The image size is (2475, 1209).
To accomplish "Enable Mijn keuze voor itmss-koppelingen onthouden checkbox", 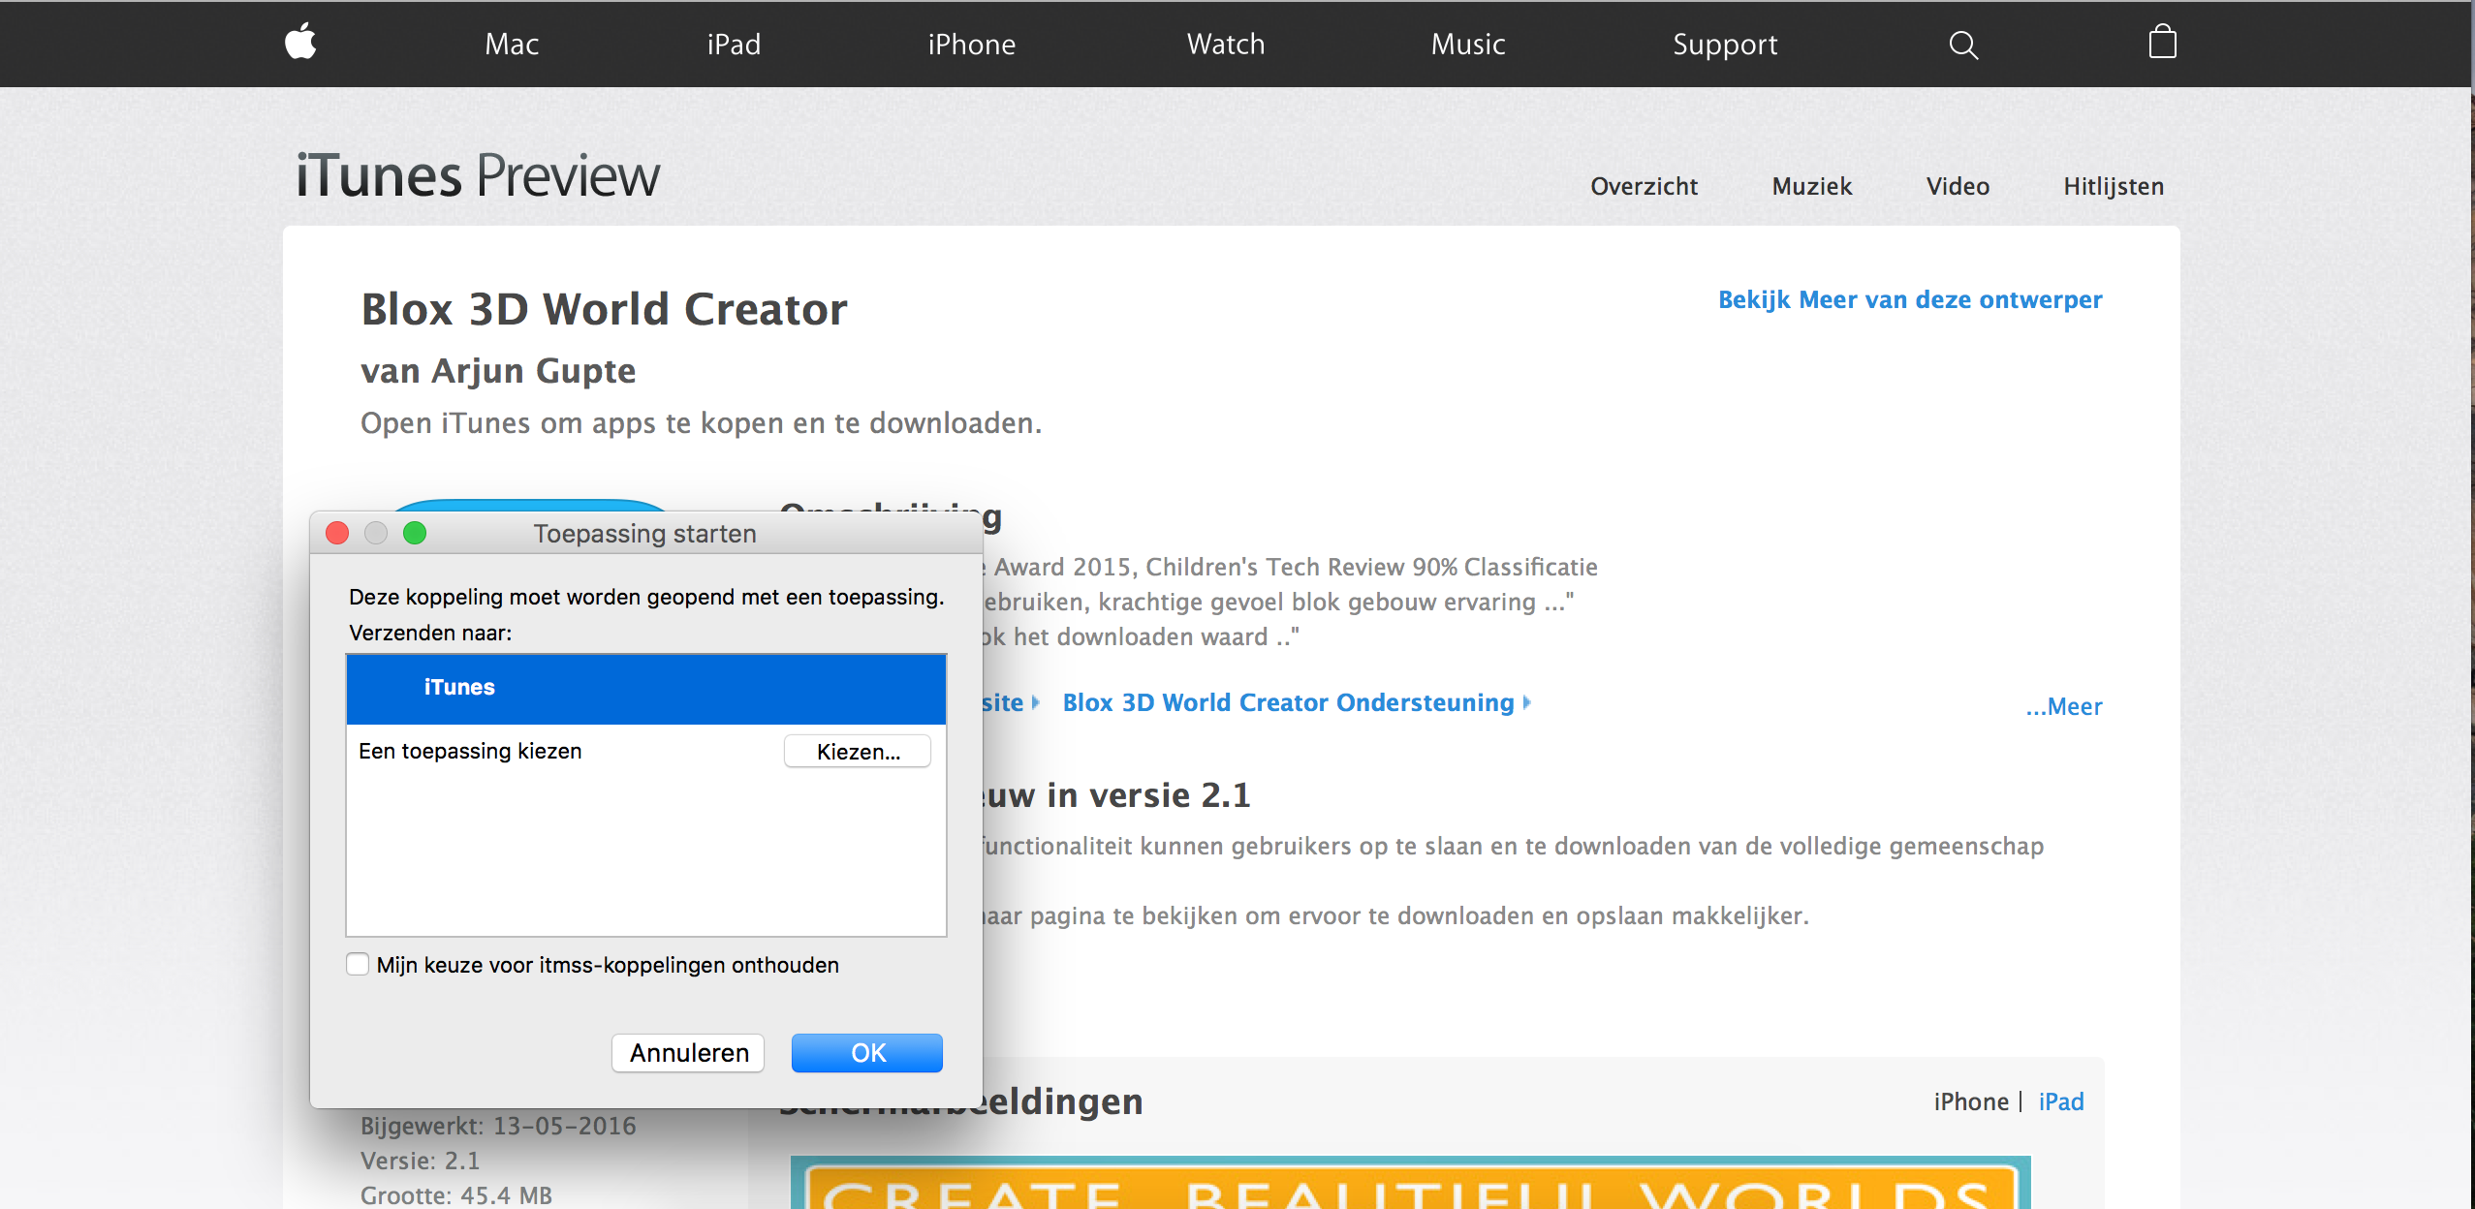I will (358, 965).
